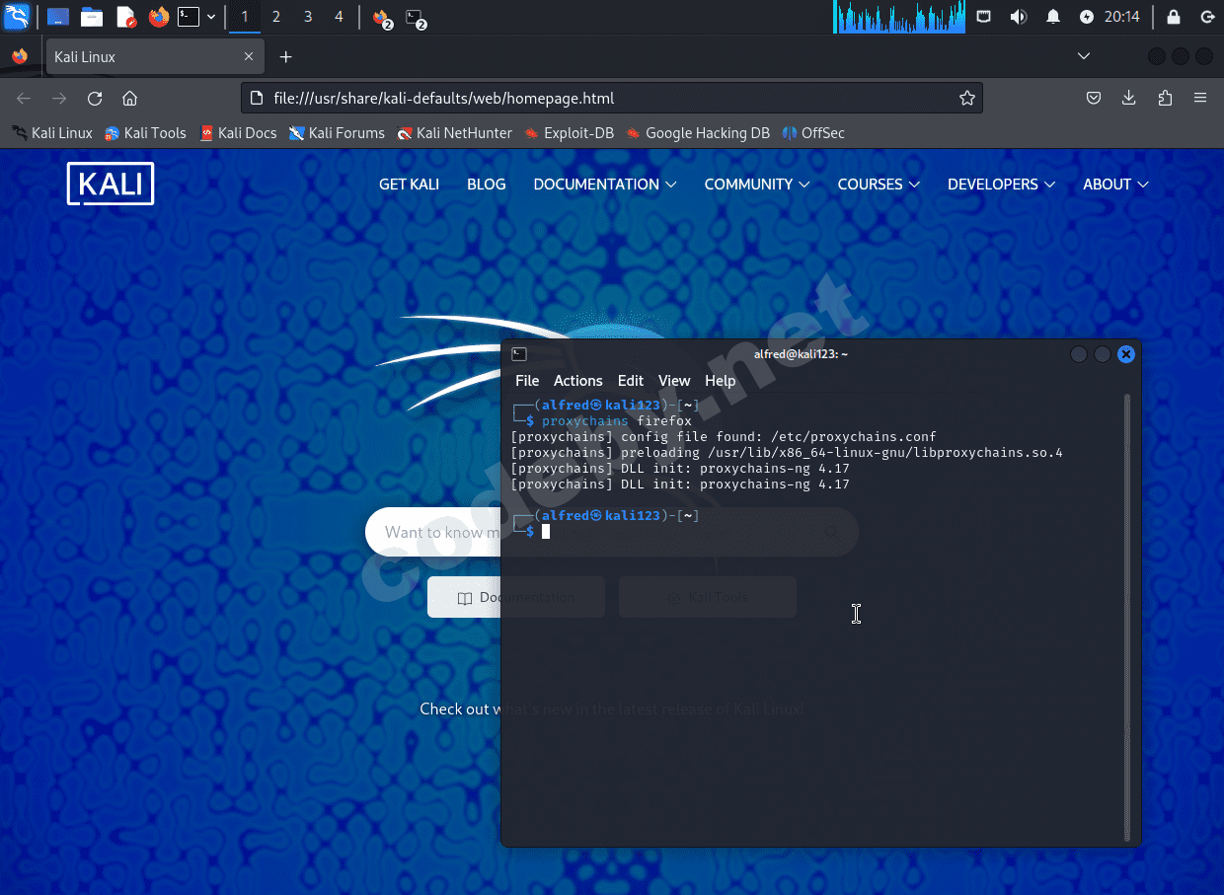Launch terminal emulator from the panel
1224x895 pixels.
(189, 17)
